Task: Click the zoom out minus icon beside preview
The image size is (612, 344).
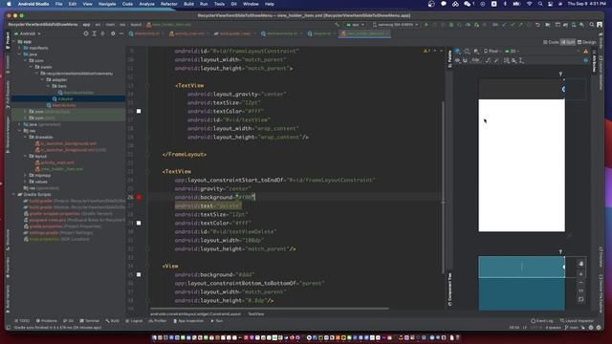Action: click(x=580, y=283)
